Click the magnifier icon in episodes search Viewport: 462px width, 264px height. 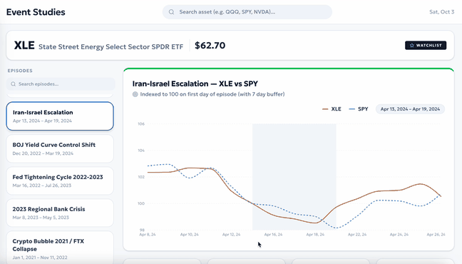click(14, 84)
